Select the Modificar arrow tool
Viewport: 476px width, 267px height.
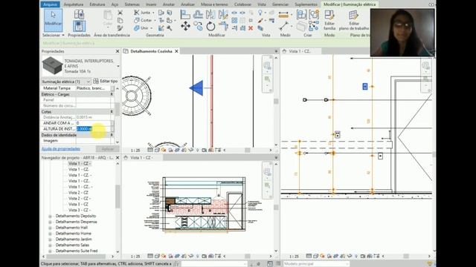(x=53, y=20)
